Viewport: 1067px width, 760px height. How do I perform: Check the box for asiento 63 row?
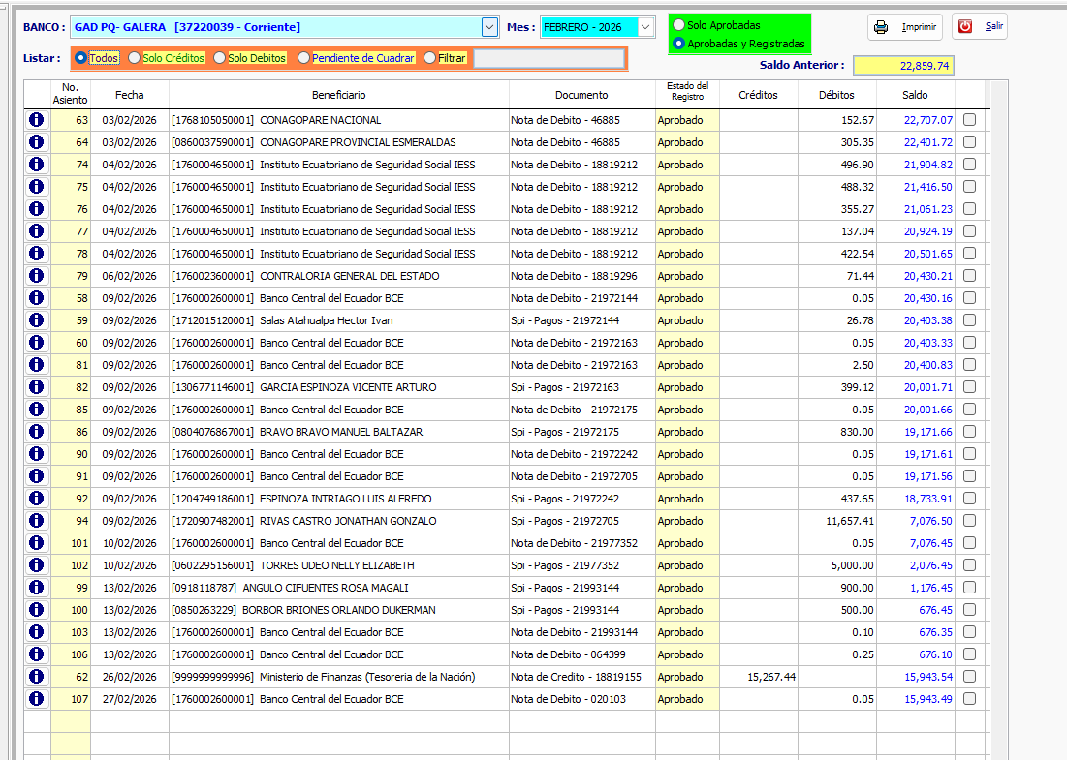pos(969,120)
